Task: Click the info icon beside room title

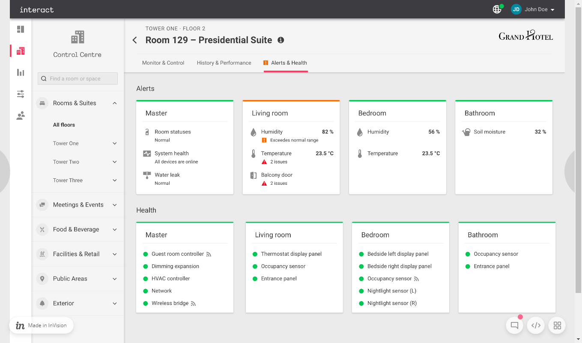Action: coord(281,40)
